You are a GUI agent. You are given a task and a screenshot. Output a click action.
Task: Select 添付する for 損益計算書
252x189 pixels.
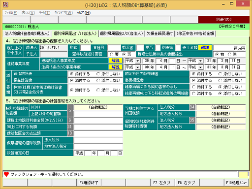[72, 81]
